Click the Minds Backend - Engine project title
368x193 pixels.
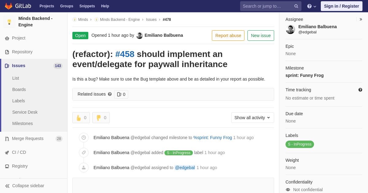tap(35, 21)
